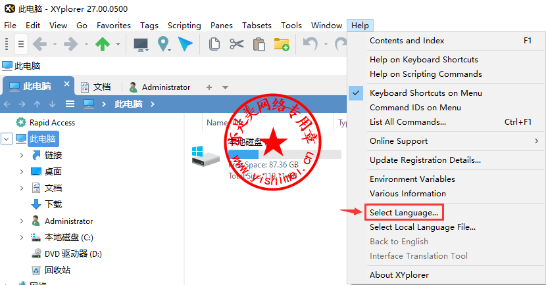546x285 pixels.
Task: Open the Undo dropdown arrow
Action: point(326,45)
